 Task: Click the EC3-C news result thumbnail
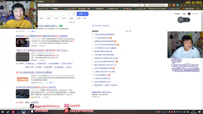coord(23,42)
